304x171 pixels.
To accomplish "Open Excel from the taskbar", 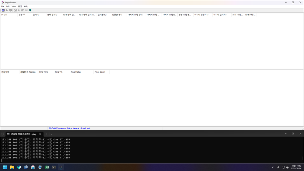I will pos(47,167).
